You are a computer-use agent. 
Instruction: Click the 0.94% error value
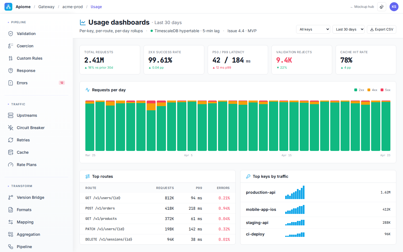pyautogui.click(x=224, y=208)
